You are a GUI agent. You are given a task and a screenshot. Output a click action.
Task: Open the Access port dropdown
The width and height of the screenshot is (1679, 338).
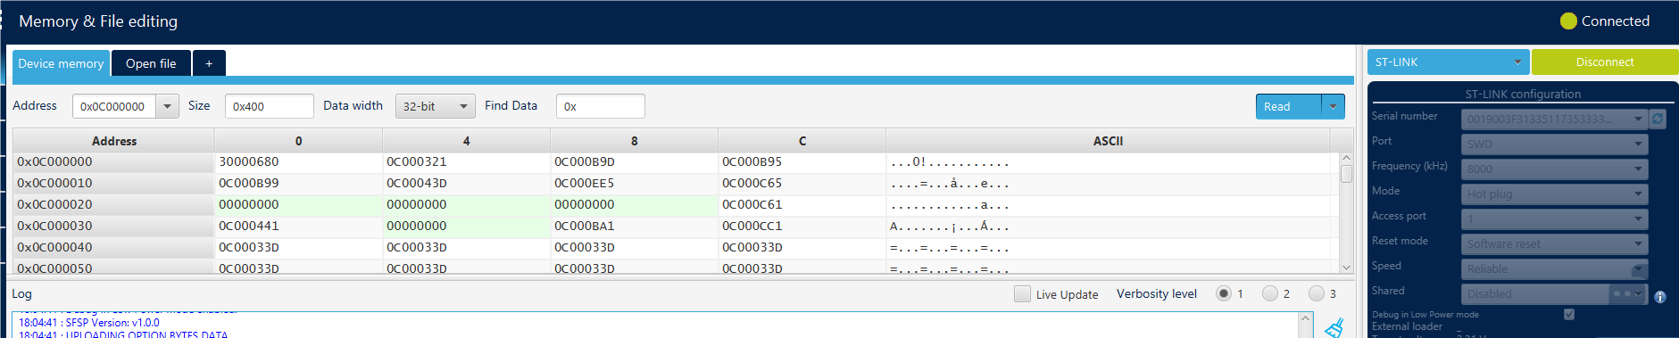(1554, 218)
